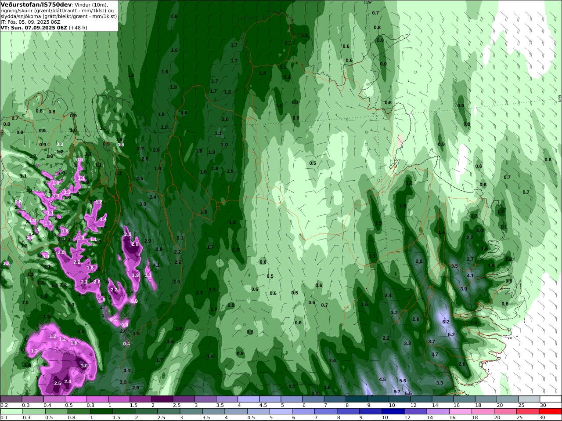Screen dimensions: 562x421
Task: Click the 6.2 precipitation value on the map
Action: click(446, 322)
